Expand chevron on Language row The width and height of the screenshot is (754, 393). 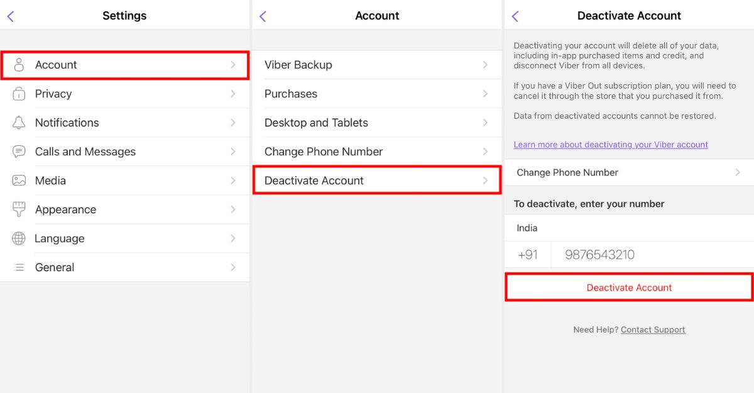click(x=233, y=238)
